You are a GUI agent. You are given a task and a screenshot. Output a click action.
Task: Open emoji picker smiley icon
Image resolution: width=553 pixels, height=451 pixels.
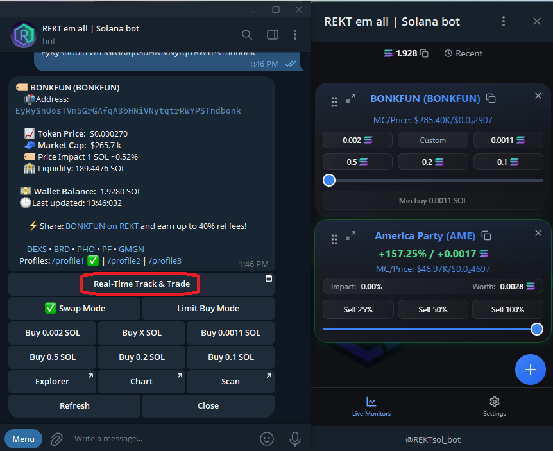(x=267, y=439)
